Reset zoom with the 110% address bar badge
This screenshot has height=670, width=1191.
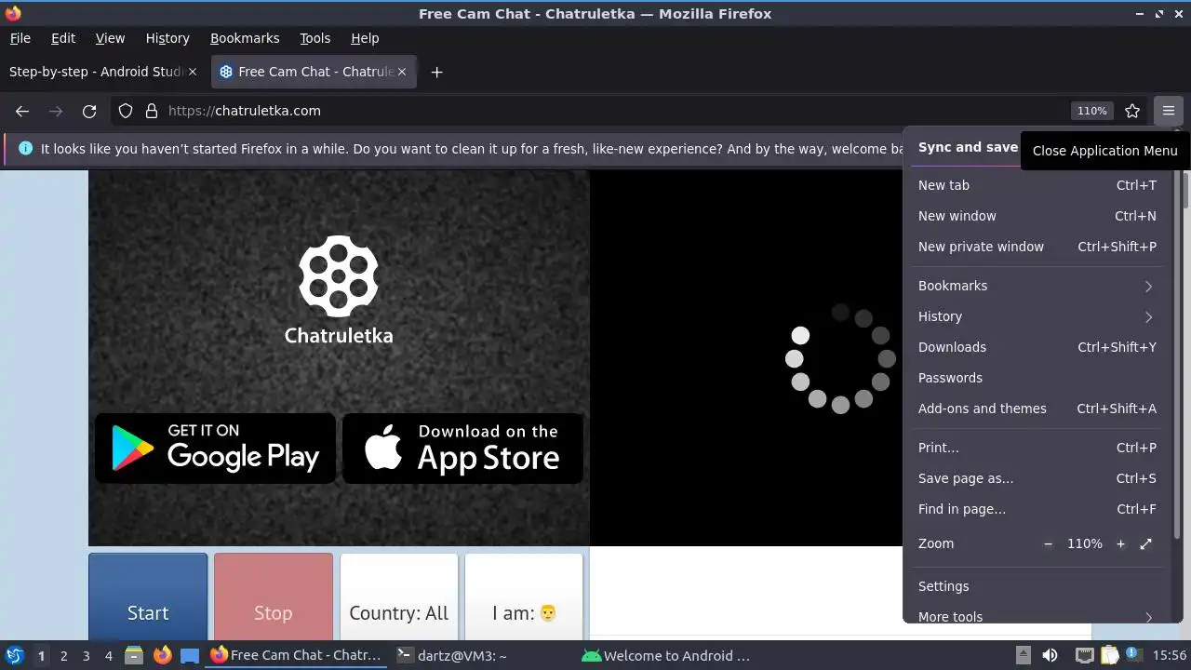(x=1092, y=111)
